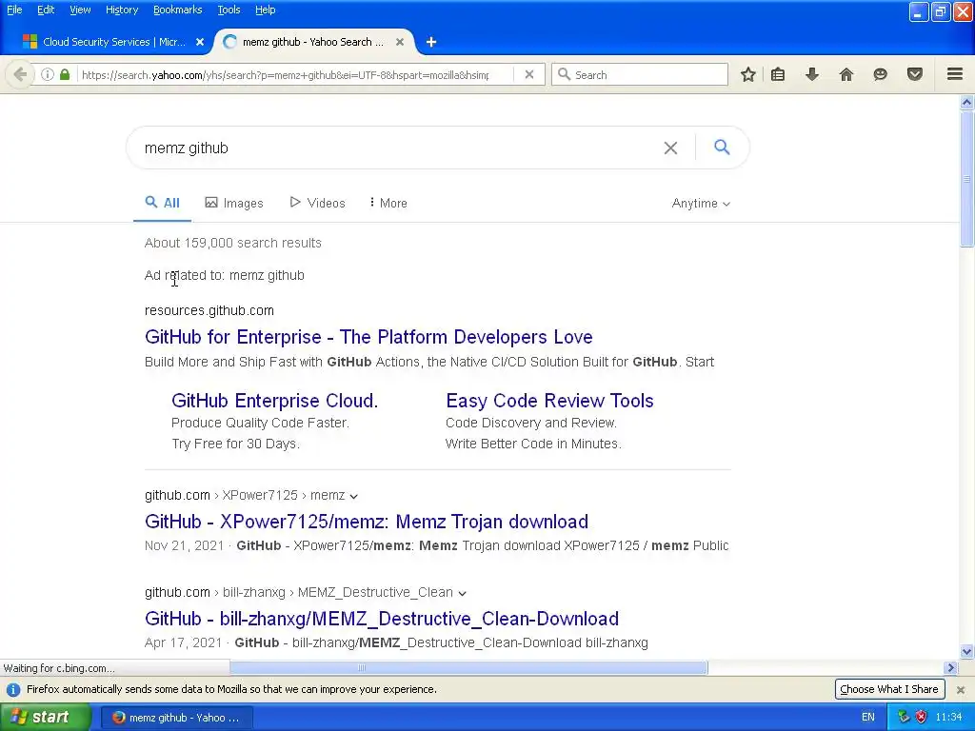Go to Firefox home page icon
Screen dimensions: 975x731
pos(846,74)
